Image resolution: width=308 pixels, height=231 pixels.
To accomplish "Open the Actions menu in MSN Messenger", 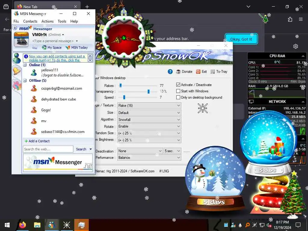I will (x=47, y=21).
